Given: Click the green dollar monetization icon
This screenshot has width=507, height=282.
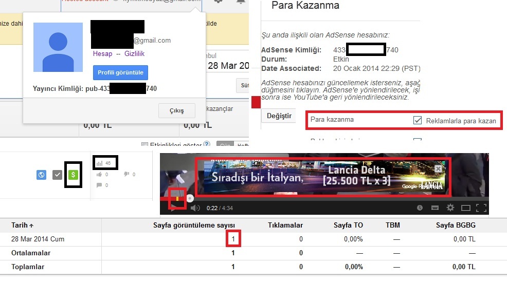Looking at the screenshot, I should (73, 175).
